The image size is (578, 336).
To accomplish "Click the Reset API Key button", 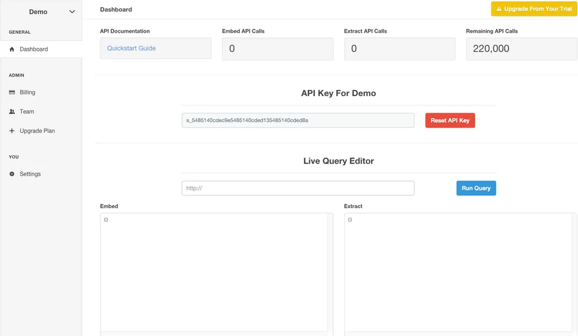I will 450,120.
